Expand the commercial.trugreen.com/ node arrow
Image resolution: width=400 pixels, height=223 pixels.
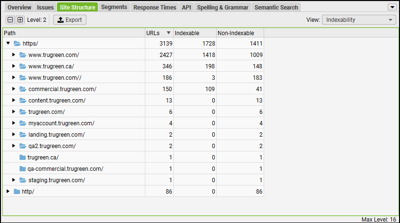[x=14, y=89]
